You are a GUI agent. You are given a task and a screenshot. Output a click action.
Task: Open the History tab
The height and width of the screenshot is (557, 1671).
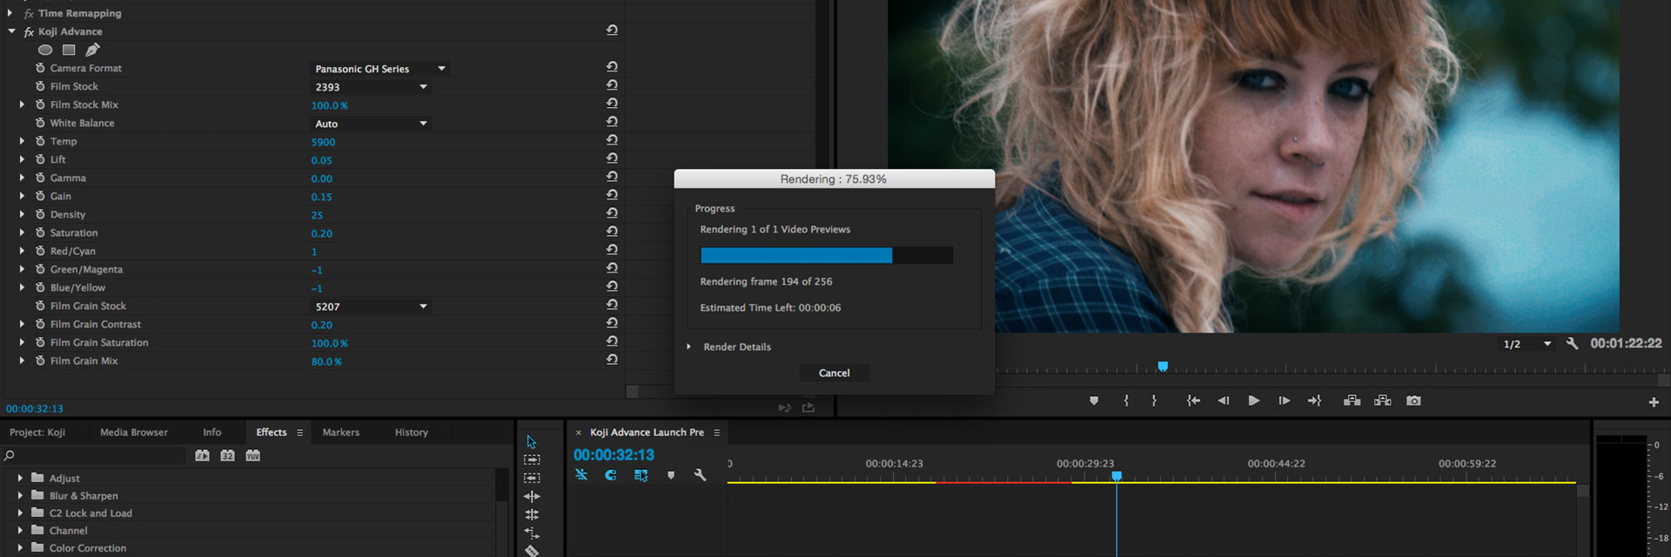[x=411, y=432]
